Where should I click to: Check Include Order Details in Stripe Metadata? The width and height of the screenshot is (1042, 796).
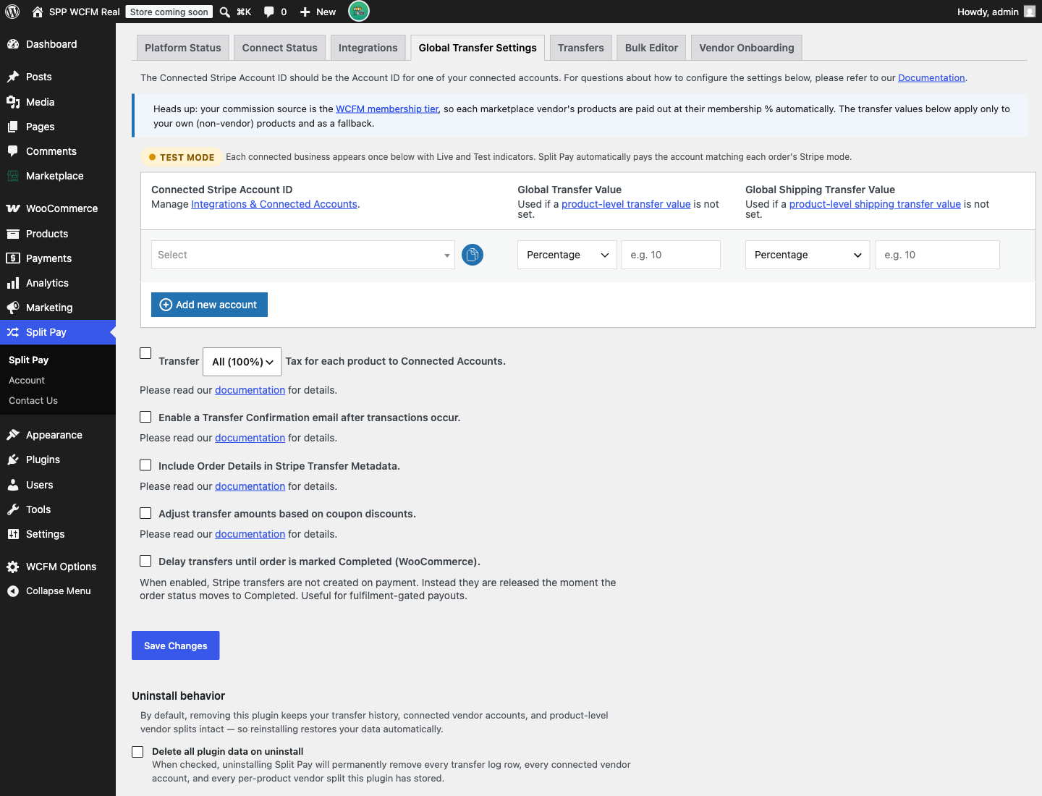coord(145,465)
